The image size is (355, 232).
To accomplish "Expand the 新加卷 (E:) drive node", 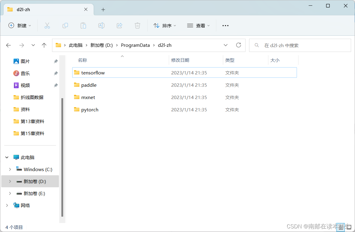I will tap(10, 193).
